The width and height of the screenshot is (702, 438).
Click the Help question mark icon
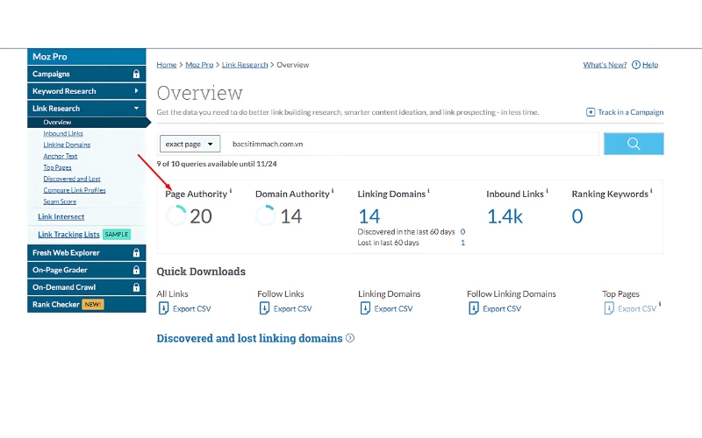click(635, 65)
